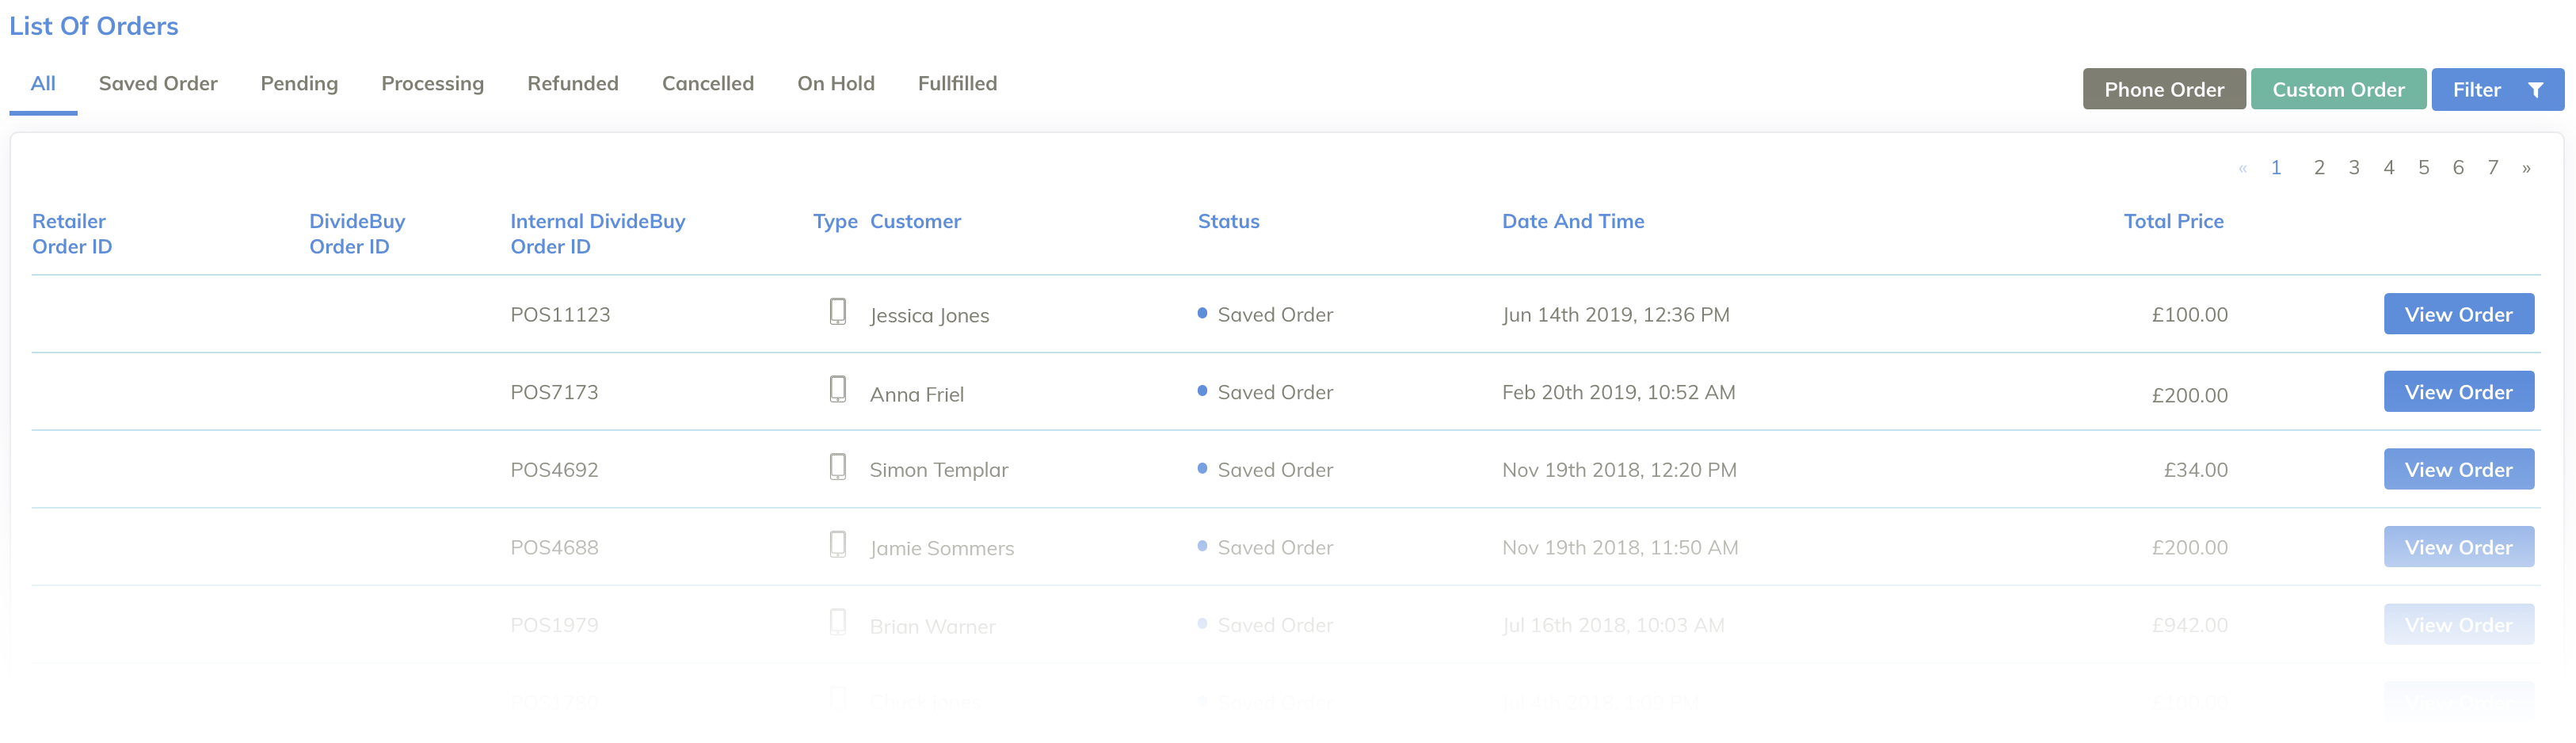
Task: Show the Refunded orders tab
Action: (573, 84)
